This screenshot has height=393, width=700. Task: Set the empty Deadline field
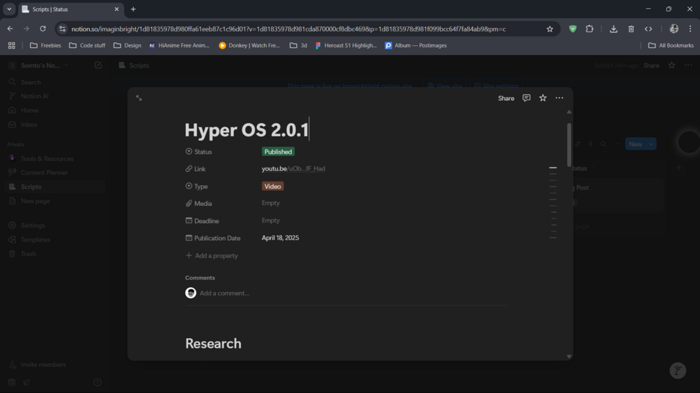[270, 220]
